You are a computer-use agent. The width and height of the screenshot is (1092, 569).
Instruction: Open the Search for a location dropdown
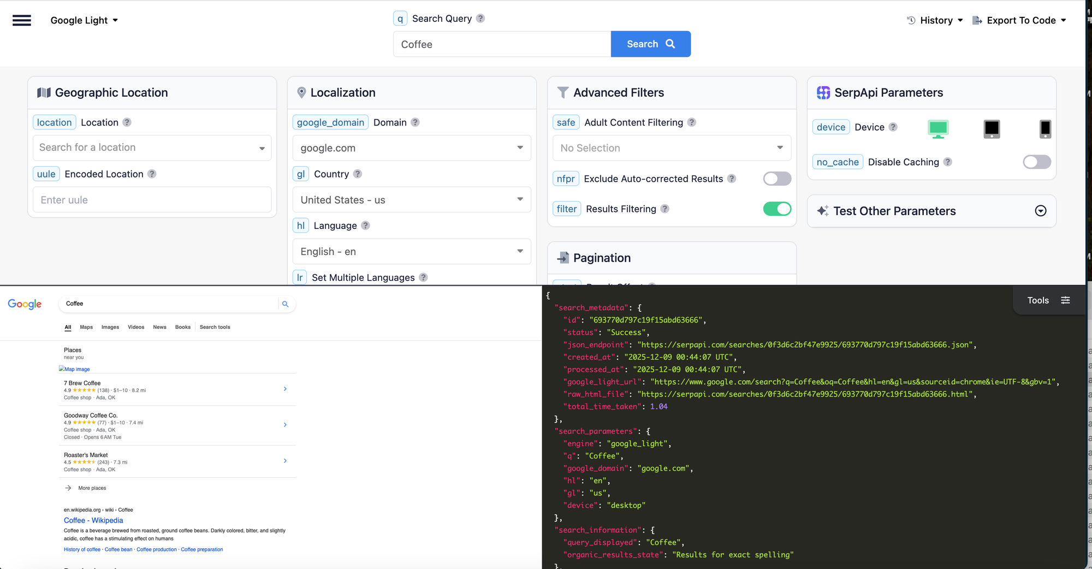(152, 148)
